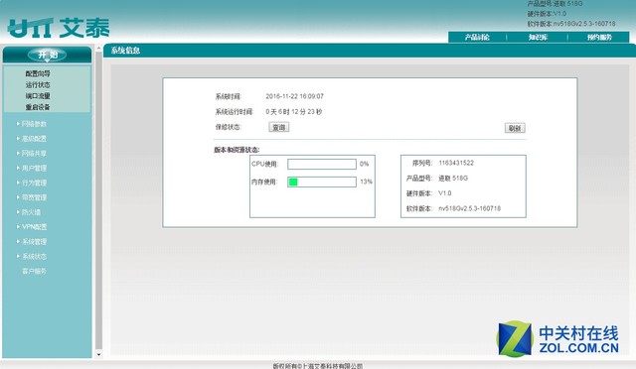This screenshot has width=636, height=369.
Task: Click system time value 2016-11-22 16:09:07
Action: (294, 96)
